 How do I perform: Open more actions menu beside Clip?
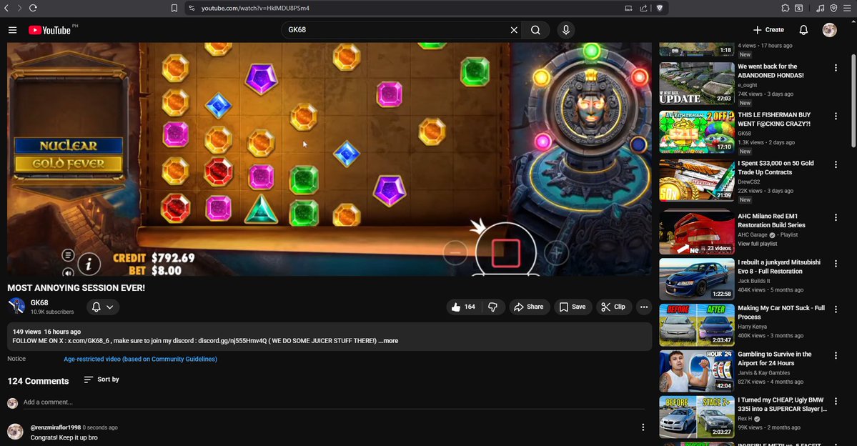[x=644, y=307]
